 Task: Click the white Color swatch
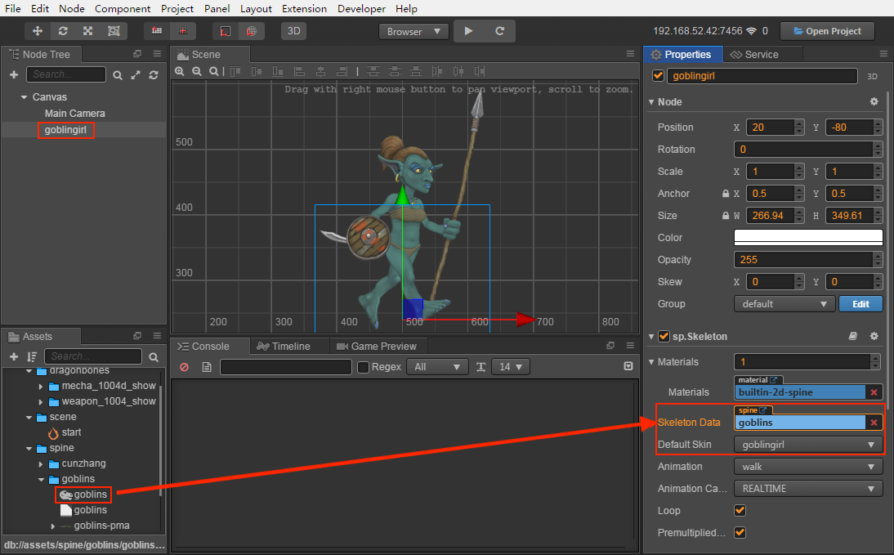point(808,237)
